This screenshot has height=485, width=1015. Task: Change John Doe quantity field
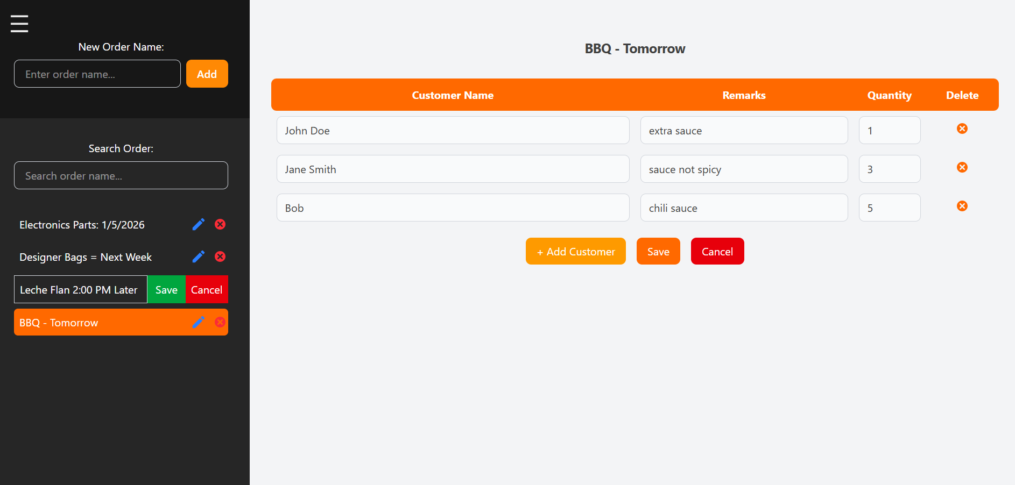click(890, 130)
